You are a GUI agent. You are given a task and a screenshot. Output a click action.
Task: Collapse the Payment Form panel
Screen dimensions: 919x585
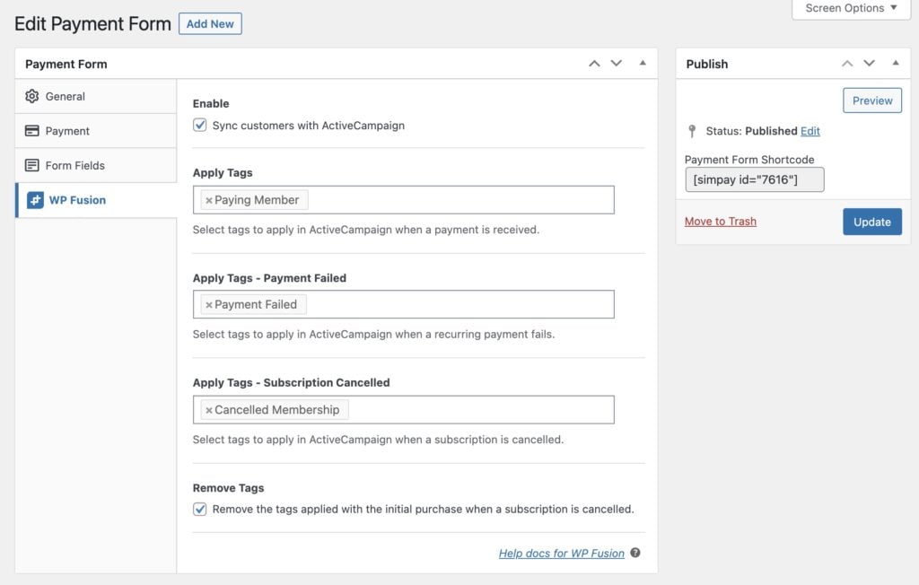tap(643, 63)
